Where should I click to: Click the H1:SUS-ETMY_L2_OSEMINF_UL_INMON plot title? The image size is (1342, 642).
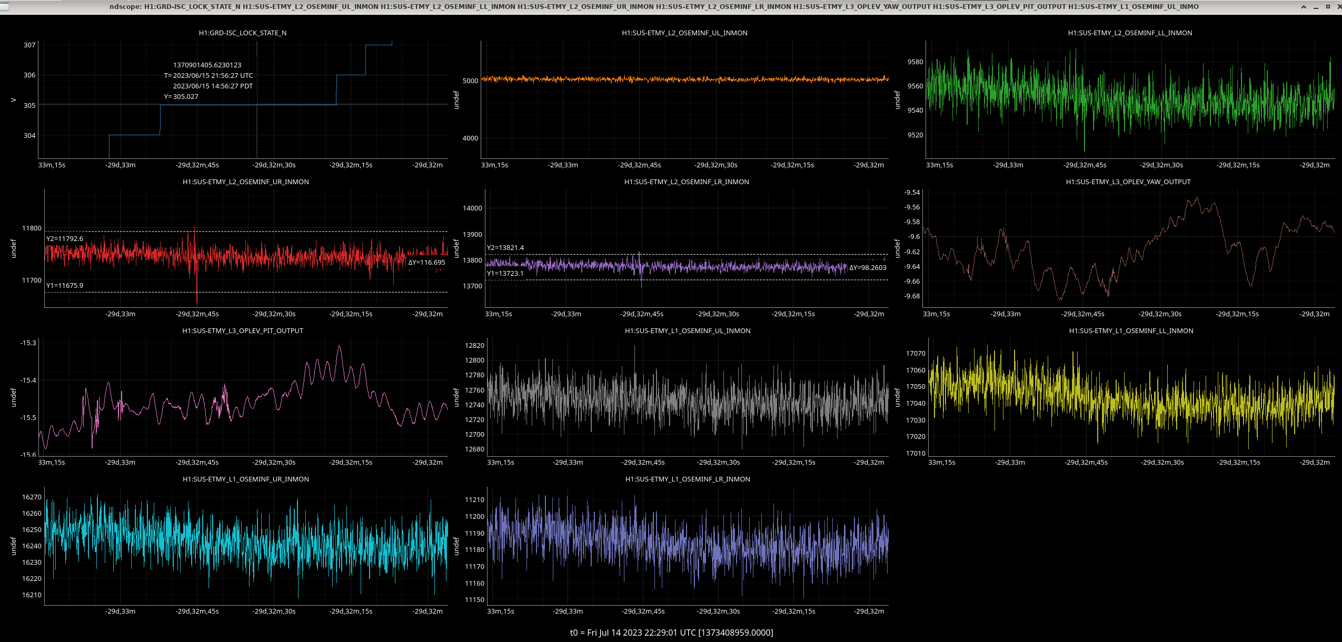click(x=684, y=33)
